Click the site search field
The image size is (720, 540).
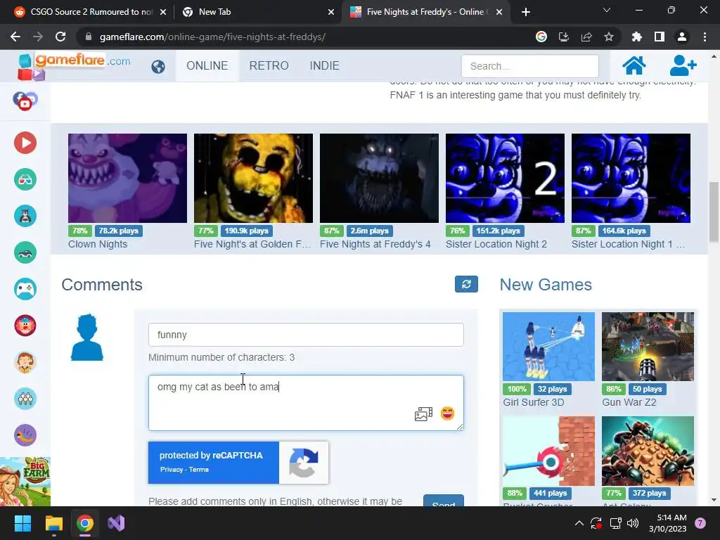coord(530,66)
